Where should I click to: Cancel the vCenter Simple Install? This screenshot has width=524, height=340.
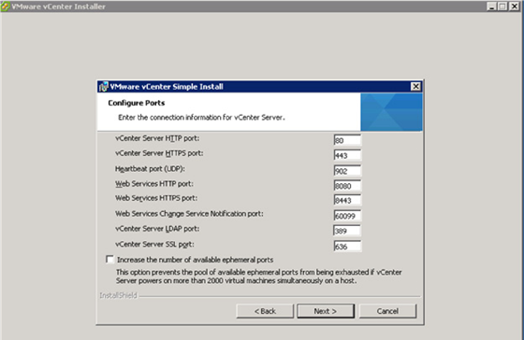[x=387, y=311]
